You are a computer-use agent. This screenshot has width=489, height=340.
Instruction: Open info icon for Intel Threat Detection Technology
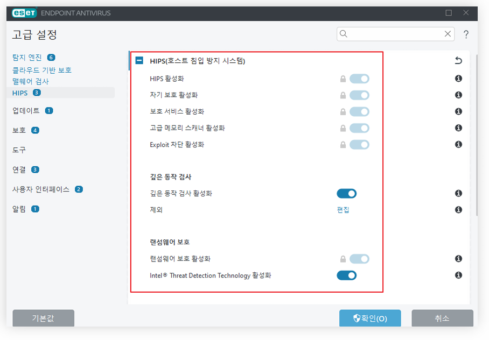(x=458, y=275)
